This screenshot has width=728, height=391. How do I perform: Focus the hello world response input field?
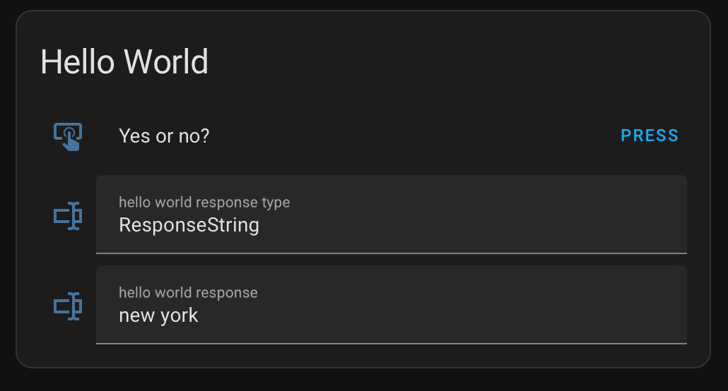pos(392,305)
